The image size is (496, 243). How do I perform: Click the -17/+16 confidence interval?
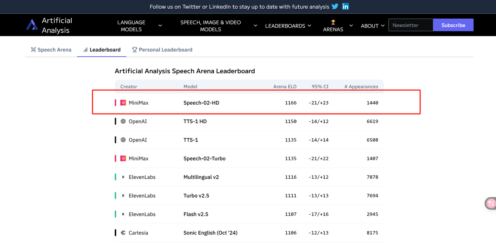pyautogui.click(x=319, y=214)
